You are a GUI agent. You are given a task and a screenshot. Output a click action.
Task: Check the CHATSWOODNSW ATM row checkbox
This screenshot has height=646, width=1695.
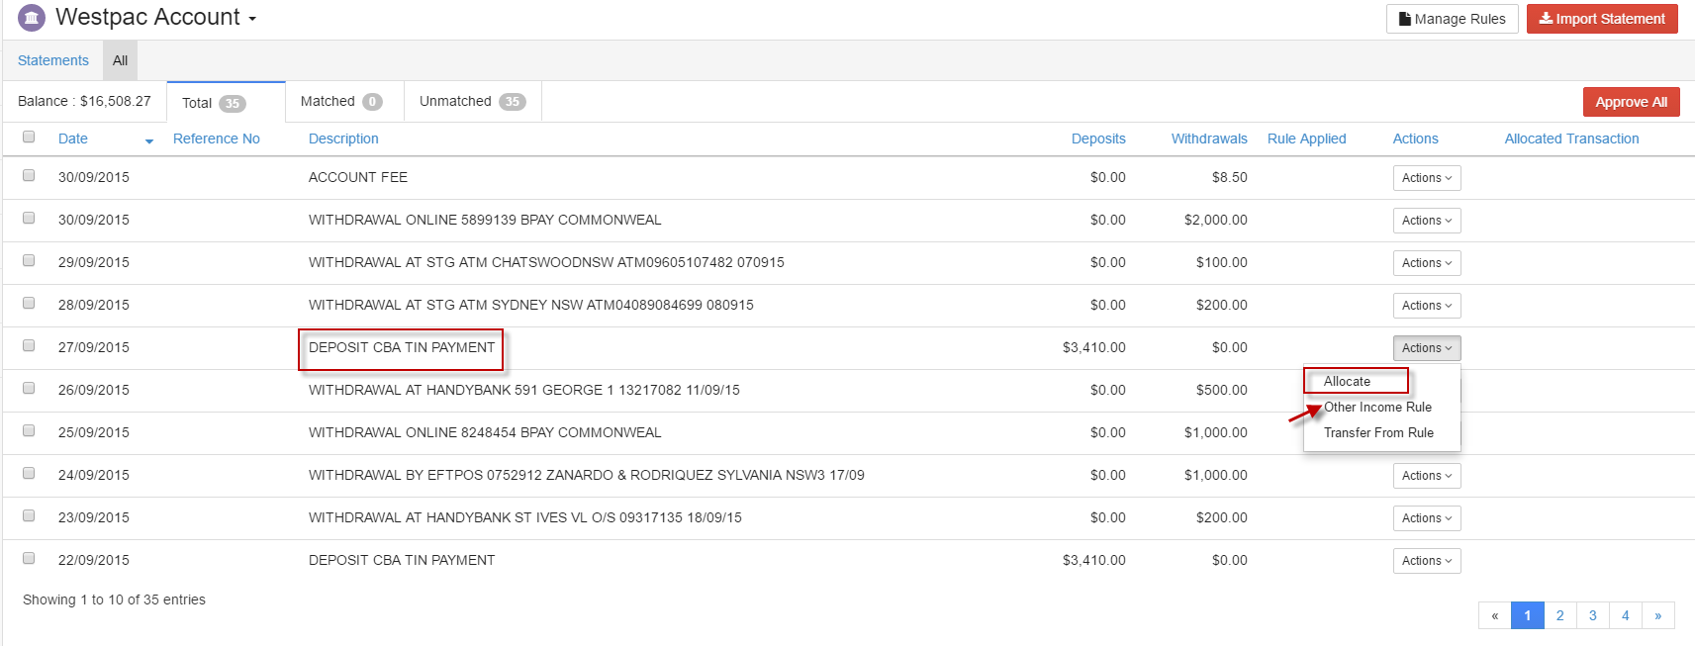click(x=29, y=260)
